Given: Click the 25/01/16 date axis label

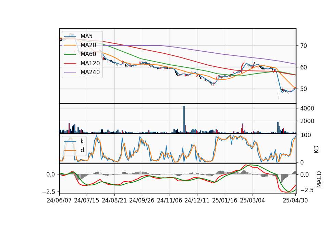Looking at the screenshot, I should pyautogui.click(x=225, y=200).
